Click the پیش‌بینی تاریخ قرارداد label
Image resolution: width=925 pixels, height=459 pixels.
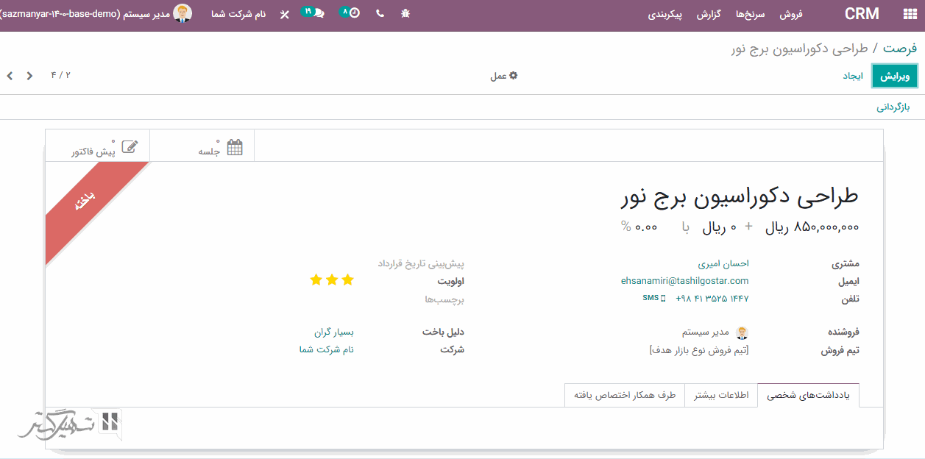point(422,263)
